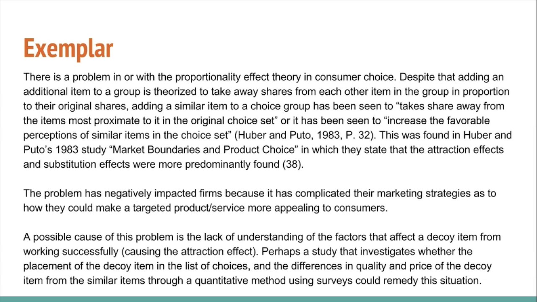Click the sentence start "The problem has negatively"

coord(87,193)
